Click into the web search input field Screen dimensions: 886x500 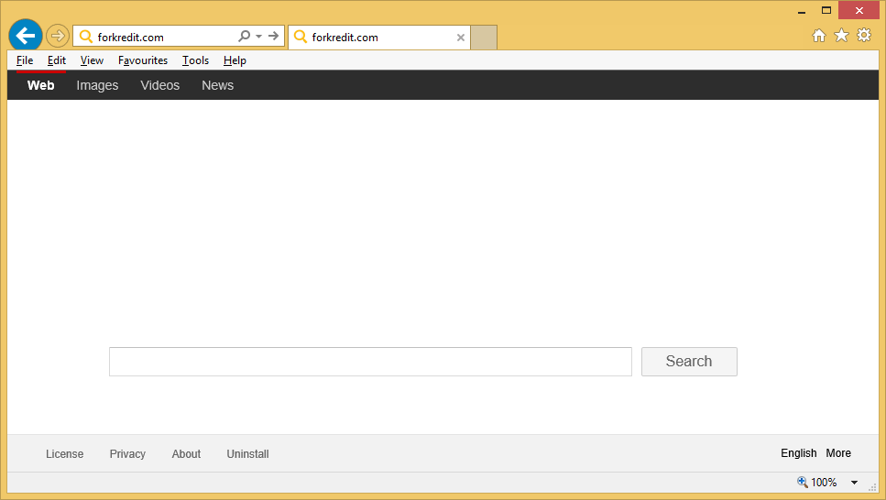coord(370,362)
